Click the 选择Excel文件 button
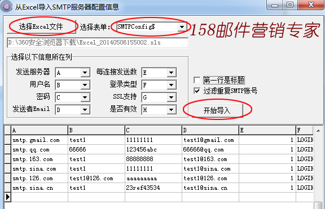The height and width of the screenshot is (209, 325). [x=41, y=26]
